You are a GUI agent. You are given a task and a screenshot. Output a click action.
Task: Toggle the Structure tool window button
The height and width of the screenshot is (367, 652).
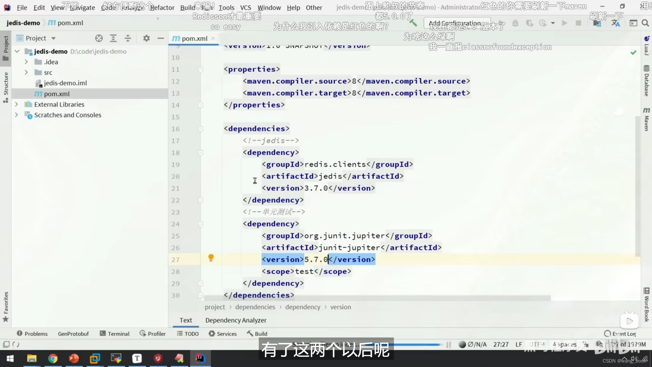click(5, 87)
